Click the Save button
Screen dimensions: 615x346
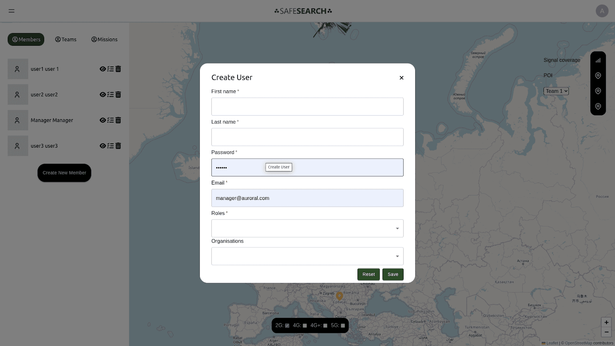(x=393, y=274)
